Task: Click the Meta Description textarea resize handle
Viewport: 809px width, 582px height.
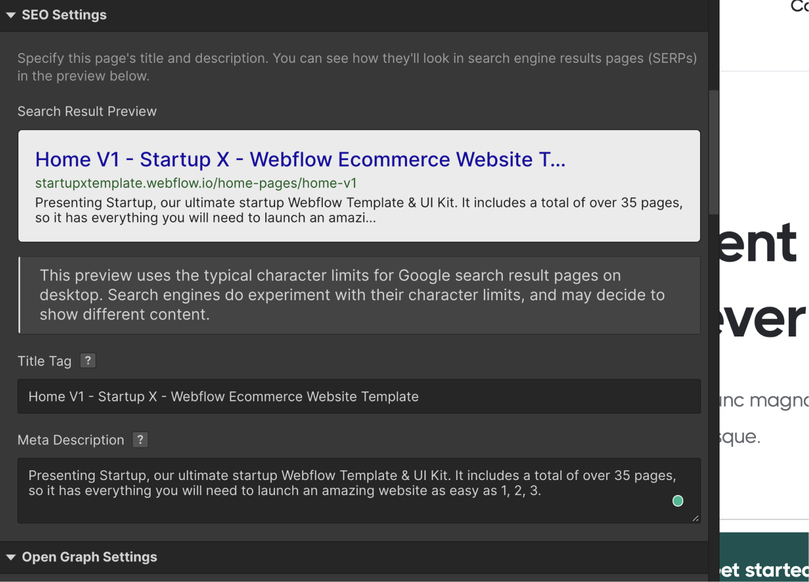Action: 696,518
